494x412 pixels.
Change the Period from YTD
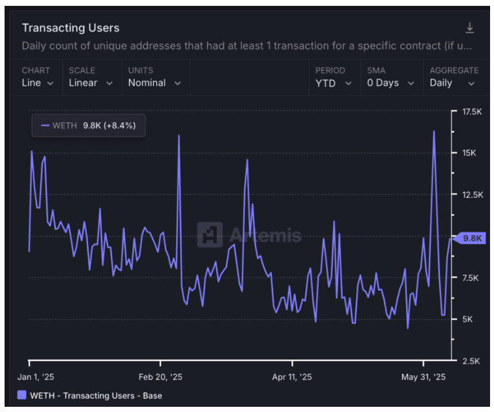tap(333, 83)
